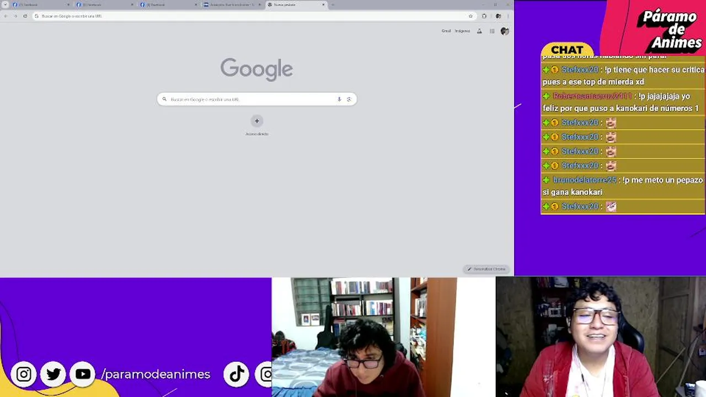
Task: Start voice search with microphone icon
Action: click(339, 99)
